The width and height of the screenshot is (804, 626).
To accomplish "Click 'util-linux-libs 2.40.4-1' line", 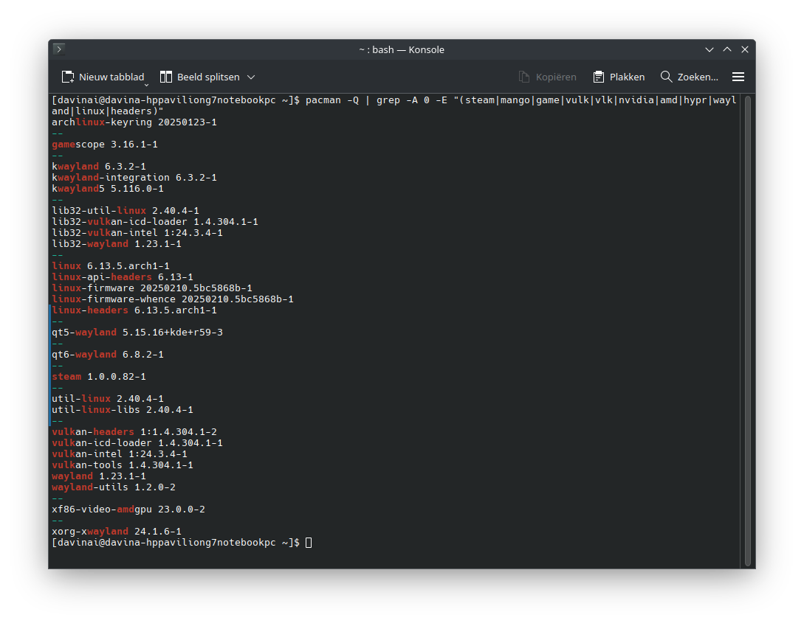I will pyautogui.click(x=123, y=410).
